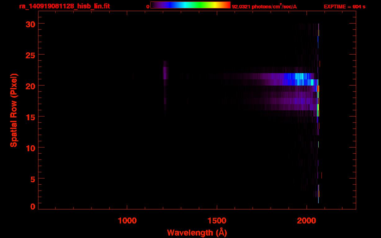The width and height of the screenshot is (381, 238).
Task: Click the 92.0321 photons/cm²/sec/A label
Action: [x=264, y=7]
